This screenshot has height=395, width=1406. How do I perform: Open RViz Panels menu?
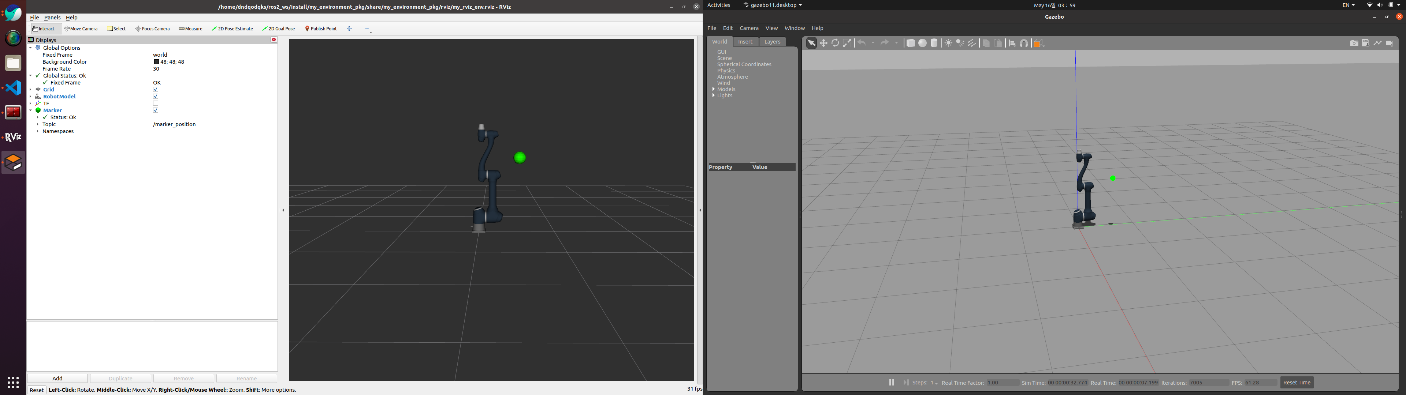tap(52, 18)
